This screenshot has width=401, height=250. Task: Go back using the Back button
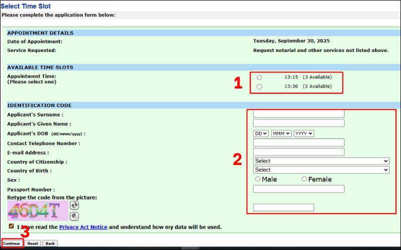click(50, 243)
